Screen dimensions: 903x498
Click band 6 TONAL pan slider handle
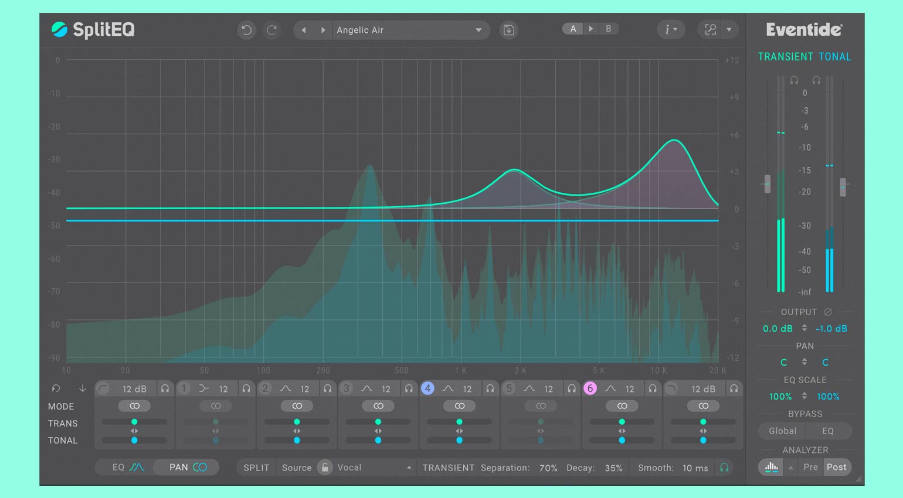click(x=622, y=440)
